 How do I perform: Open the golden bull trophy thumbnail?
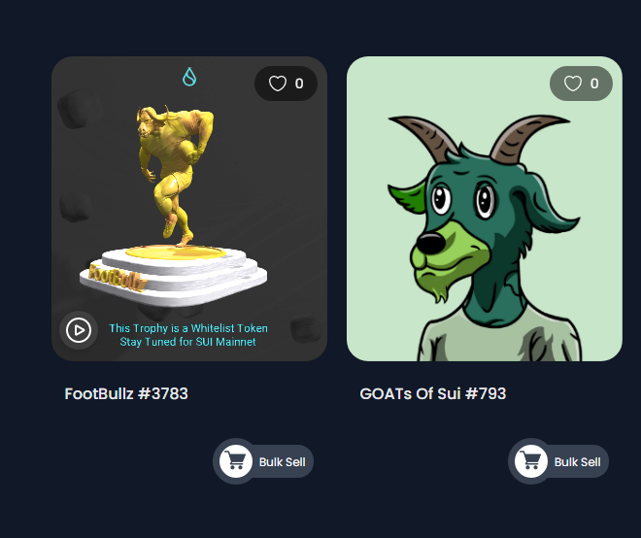189,209
